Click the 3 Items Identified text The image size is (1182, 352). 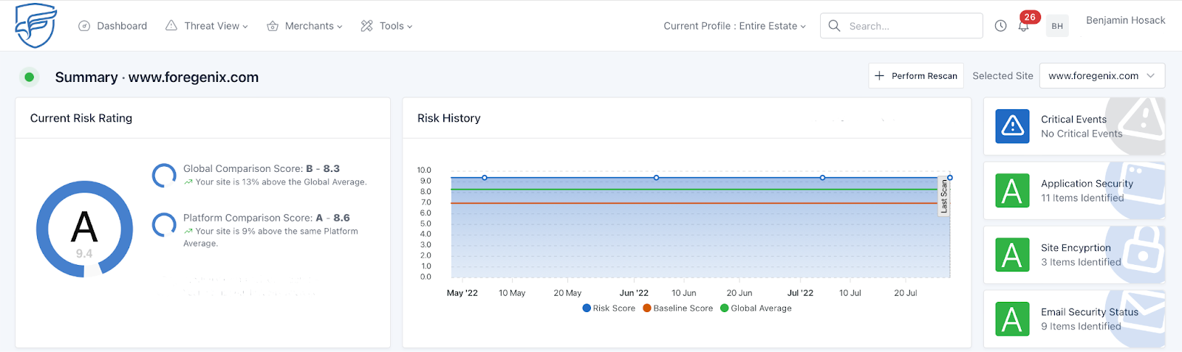click(x=1081, y=262)
